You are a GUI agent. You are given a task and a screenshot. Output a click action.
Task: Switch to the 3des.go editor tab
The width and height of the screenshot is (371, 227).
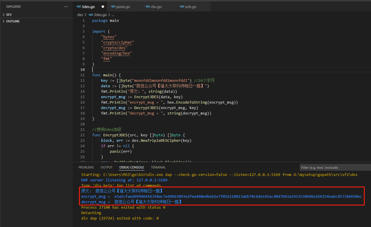(90, 7)
